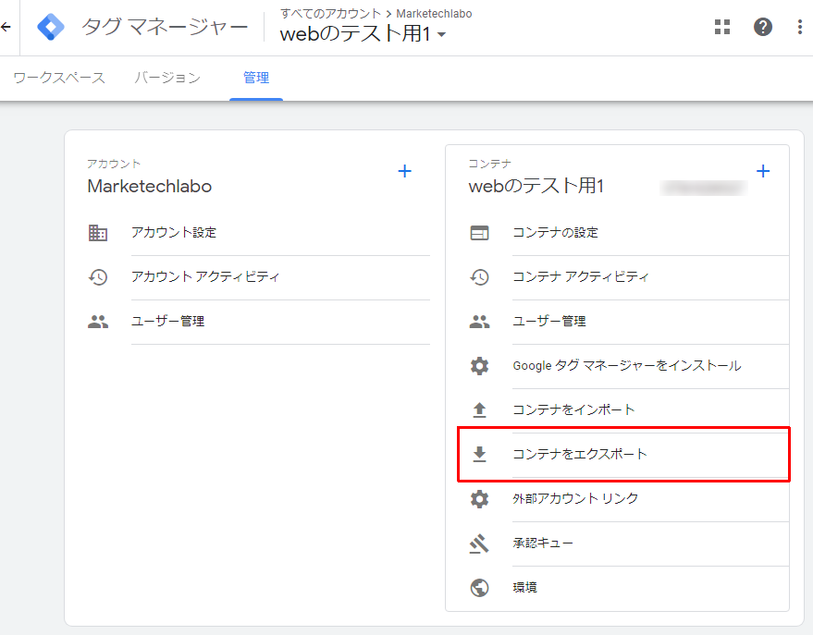Open the three-dot more options menu

(800, 27)
